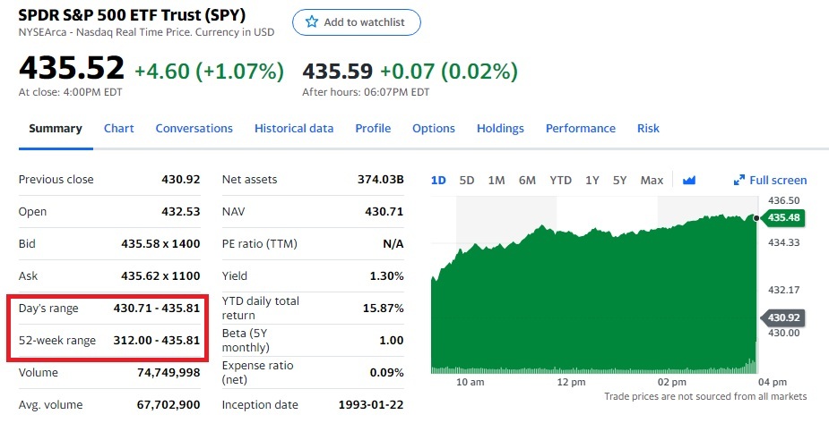Viewport: 829px width, 423px height.
Task: Open the Performance tab
Action: coord(581,128)
